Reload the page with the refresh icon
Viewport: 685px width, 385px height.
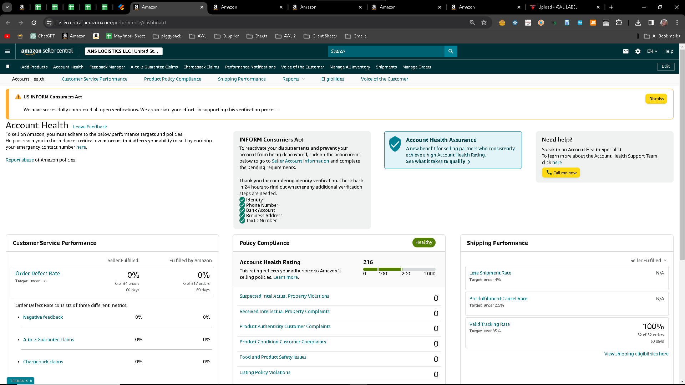[x=34, y=22]
